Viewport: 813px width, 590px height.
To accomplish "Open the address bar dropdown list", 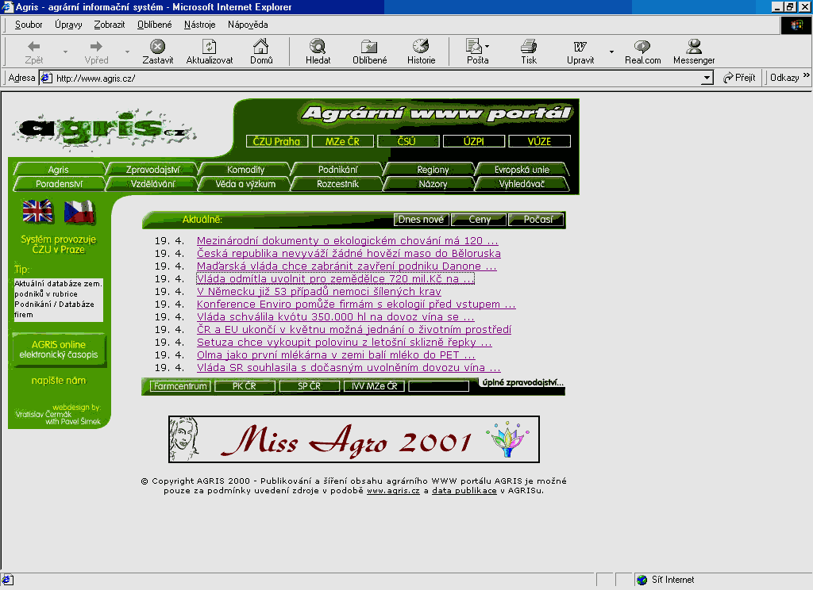I will pyautogui.click(x=706, y=79).
